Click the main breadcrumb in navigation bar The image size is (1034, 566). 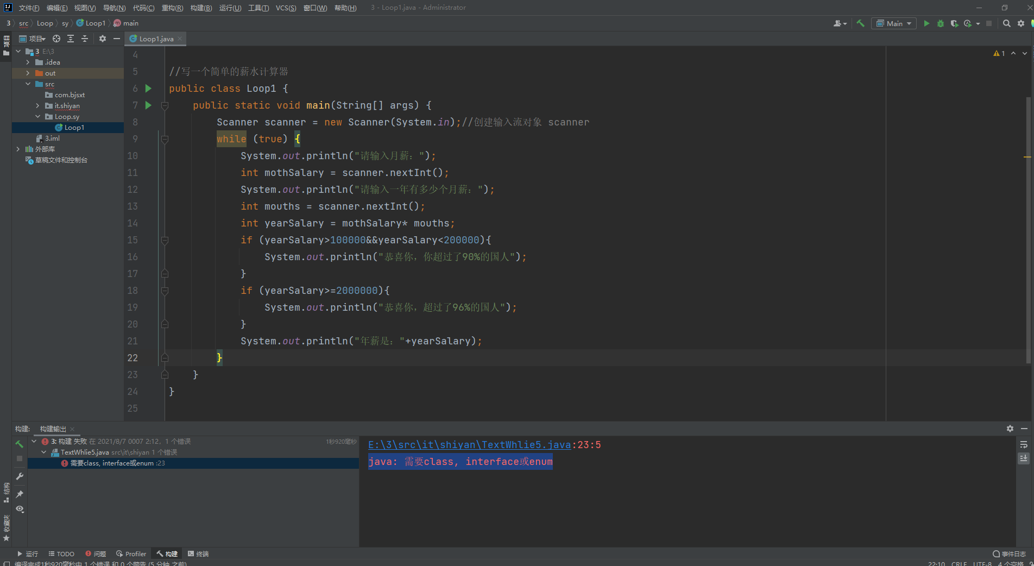[x=126, y=23]
